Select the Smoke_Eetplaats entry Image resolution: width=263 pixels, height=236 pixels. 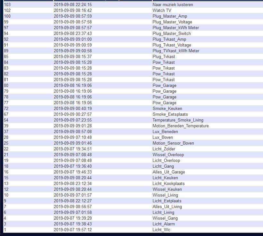170,114
